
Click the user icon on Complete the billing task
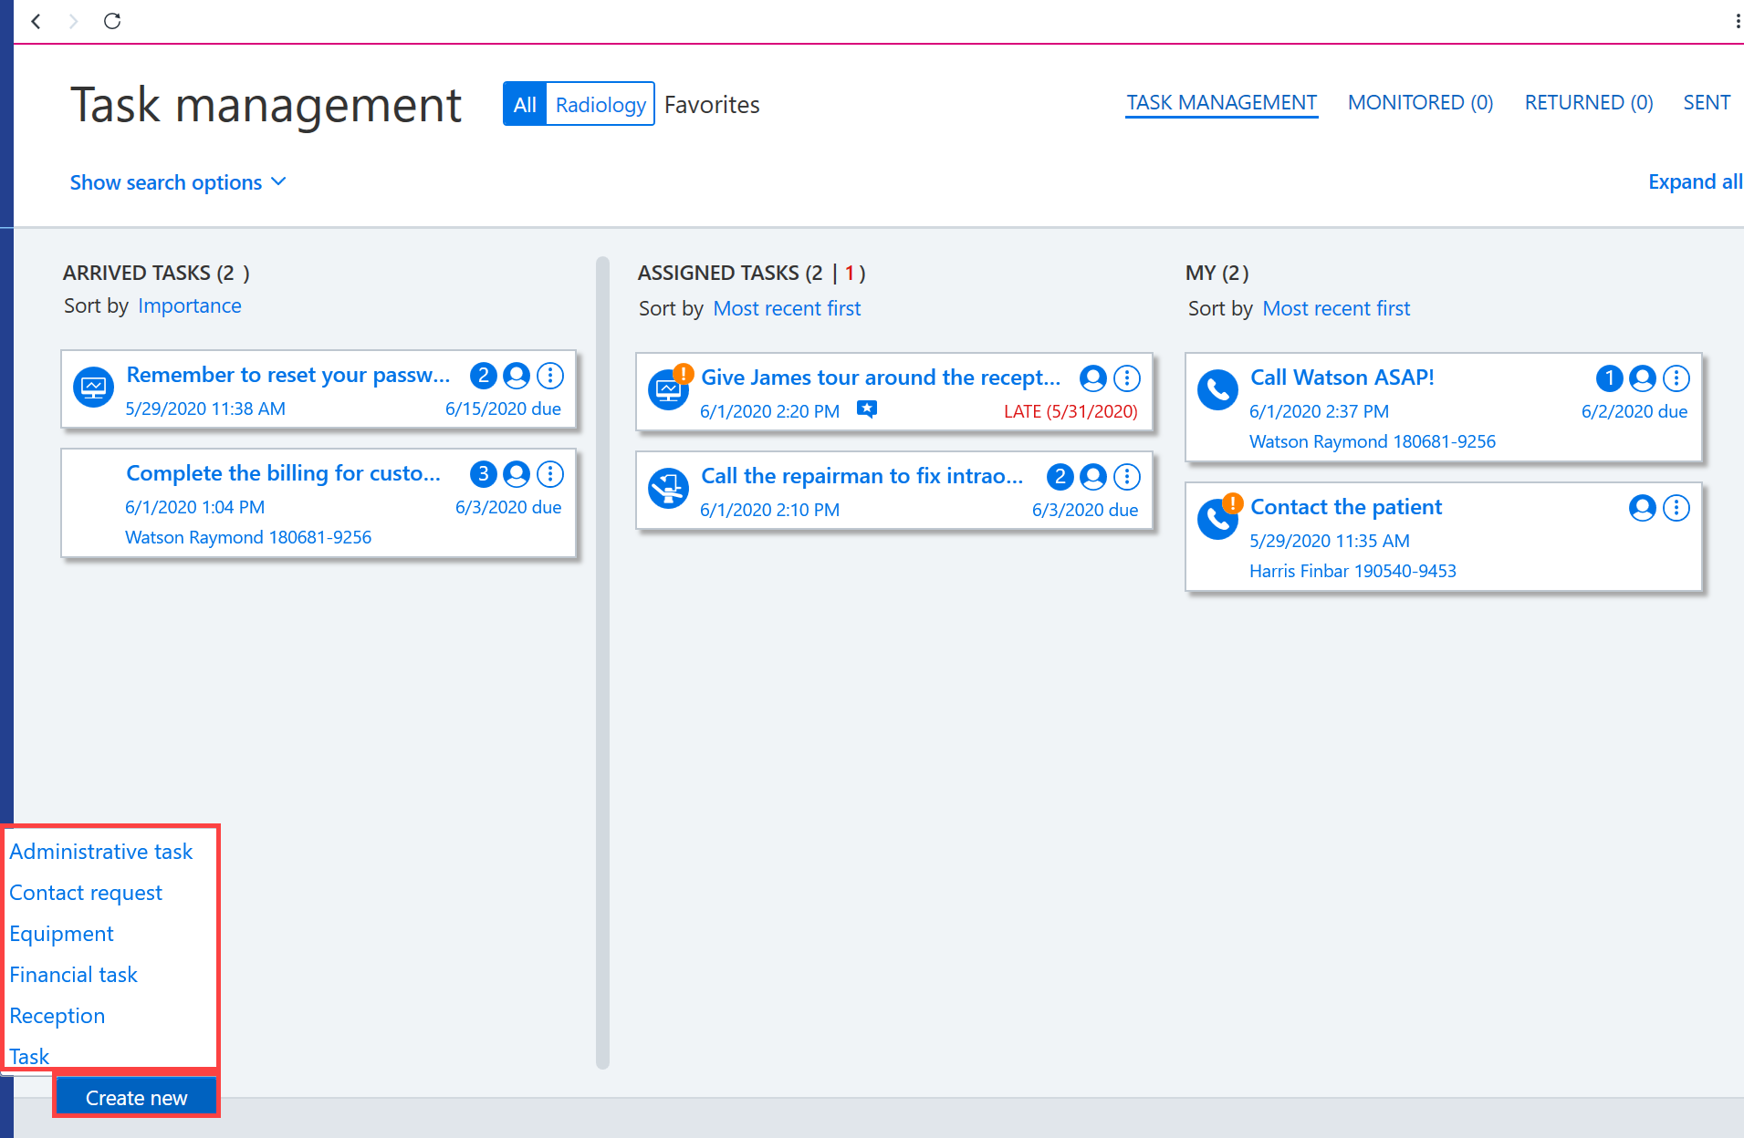coord(517,474)
